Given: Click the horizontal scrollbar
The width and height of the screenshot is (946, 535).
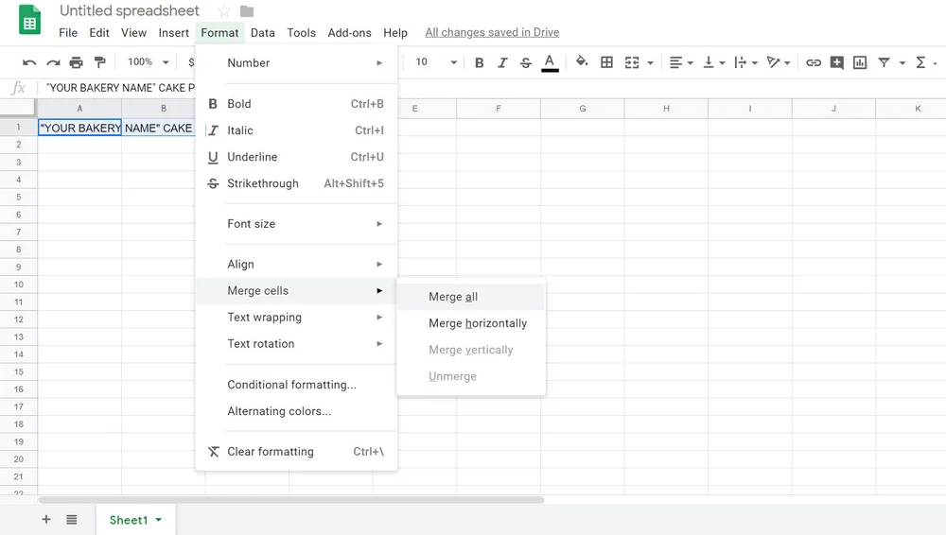Looking at the screenshot, I should pyautogui.click(x=291, y=499).
